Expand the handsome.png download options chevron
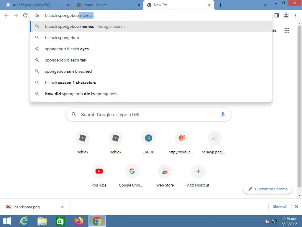The width and height of the screenshot is (302, 227). click(x=63, y=207)
